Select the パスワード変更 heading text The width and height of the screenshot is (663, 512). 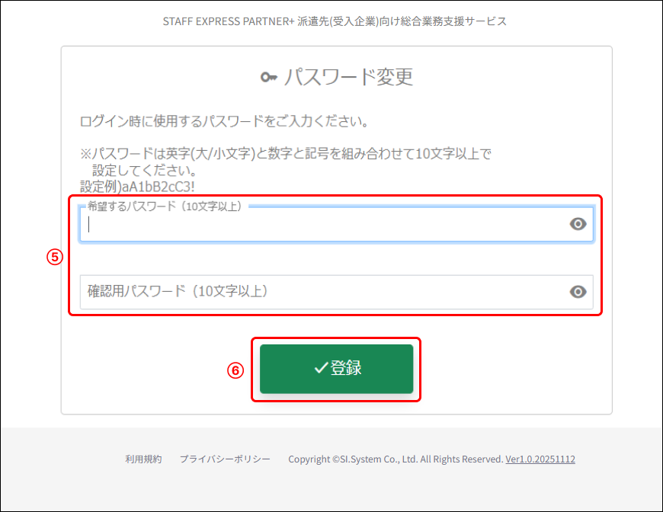click(x=348, y=77)
